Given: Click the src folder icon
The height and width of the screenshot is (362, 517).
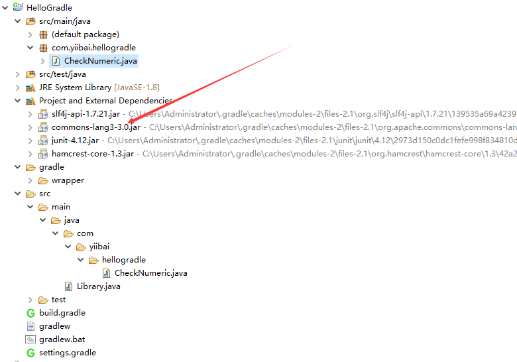Looking at the screenshot, I should point(30,194).
